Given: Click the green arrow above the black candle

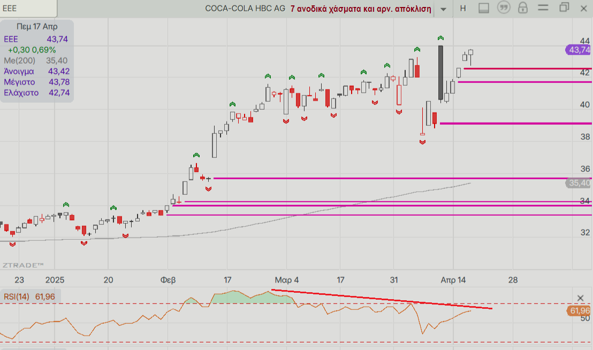Looking at the screenshot, I should [440, 38].
